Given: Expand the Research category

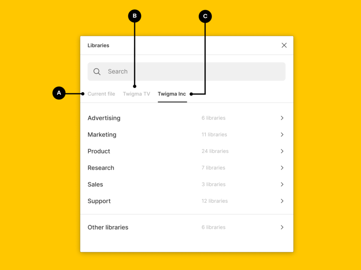Looking at the screenshot, I should pos(282,168).
